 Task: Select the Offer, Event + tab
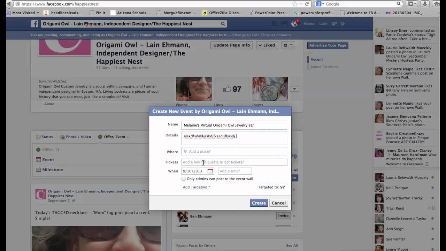[114, 137]
